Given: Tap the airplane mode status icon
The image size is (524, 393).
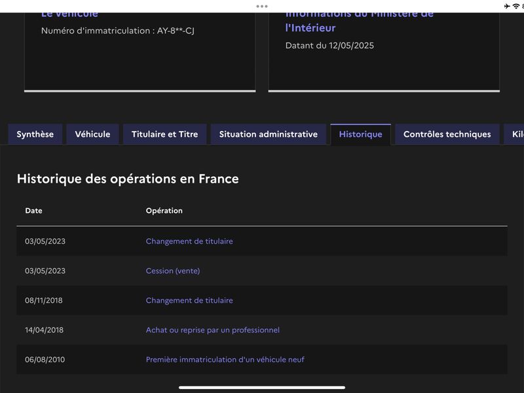Looking at the screenshot, I should (507, 6).
